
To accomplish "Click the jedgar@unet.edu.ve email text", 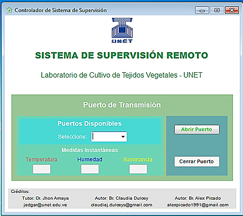I will 45,205.
